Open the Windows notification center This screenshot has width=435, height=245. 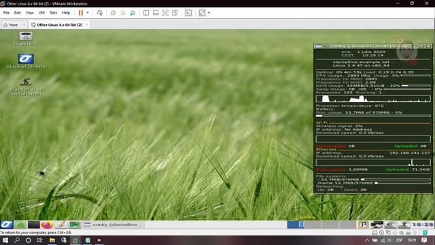tap(424, 240)
